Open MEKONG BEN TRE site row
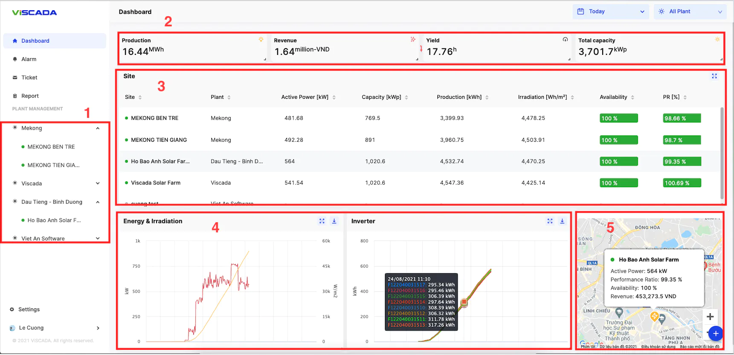The image size is (734, 355). tap(419, 118)
